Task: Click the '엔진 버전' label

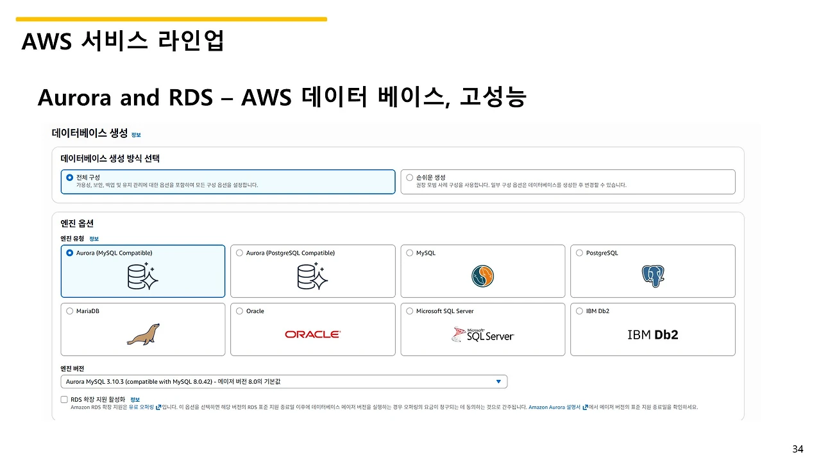Action: point(72,369)
